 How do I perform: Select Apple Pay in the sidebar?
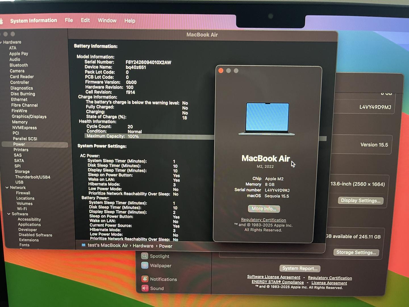coord(18,54)
